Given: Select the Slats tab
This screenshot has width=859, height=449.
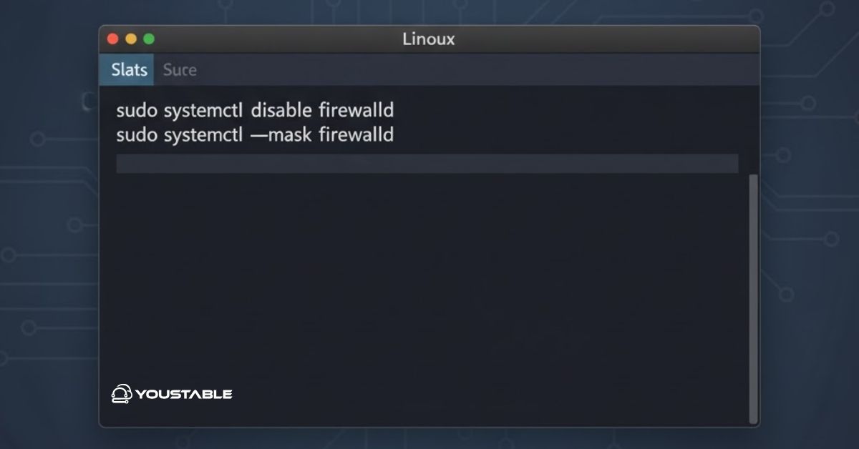Looking at the screenshot, I should 129,70.
